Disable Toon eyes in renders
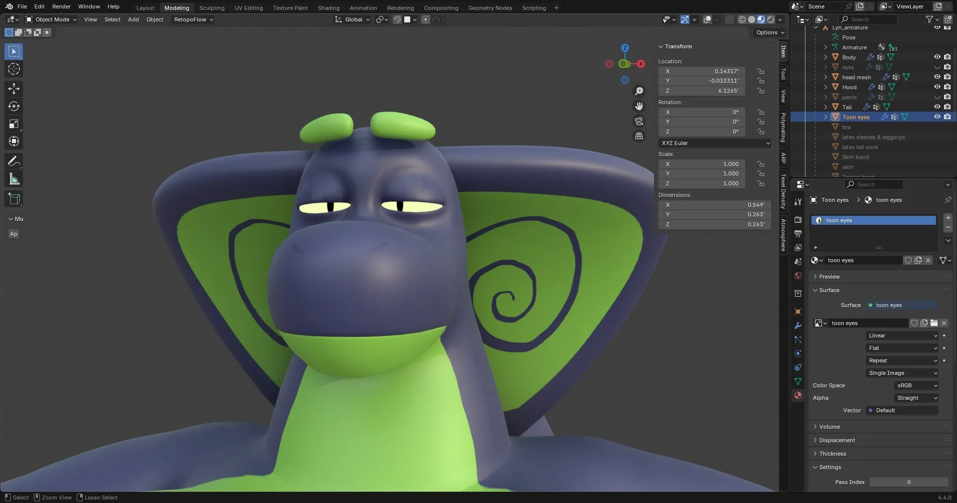 tap(947, 117)
